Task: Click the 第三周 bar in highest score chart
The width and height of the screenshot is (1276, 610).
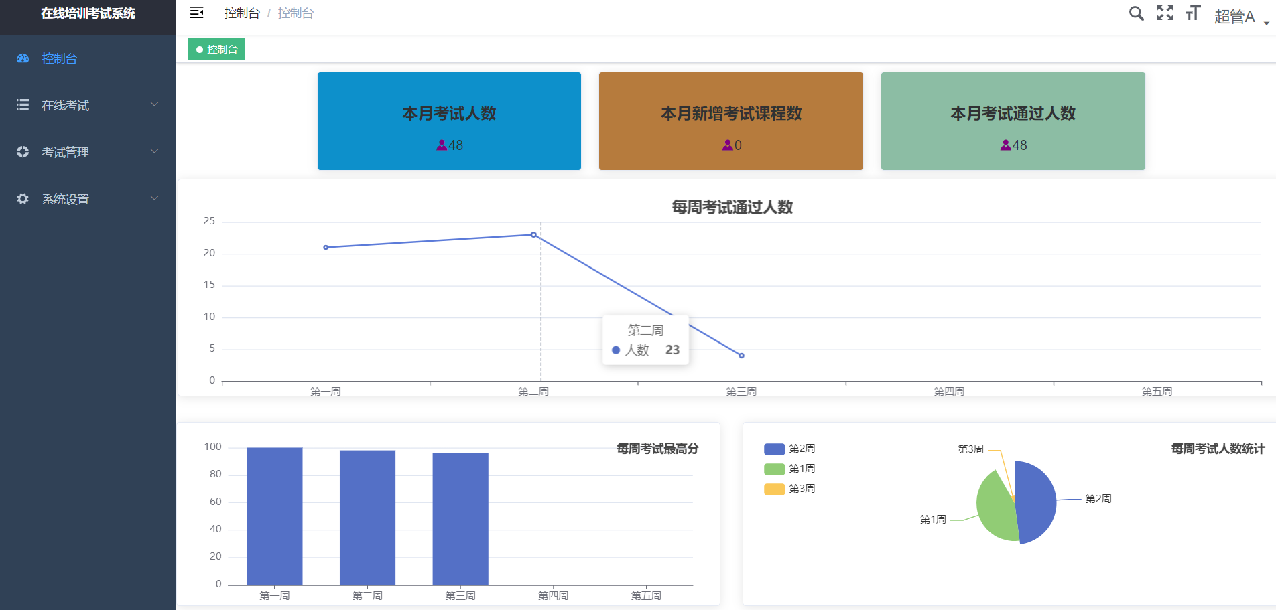Action: click(460, 519)
